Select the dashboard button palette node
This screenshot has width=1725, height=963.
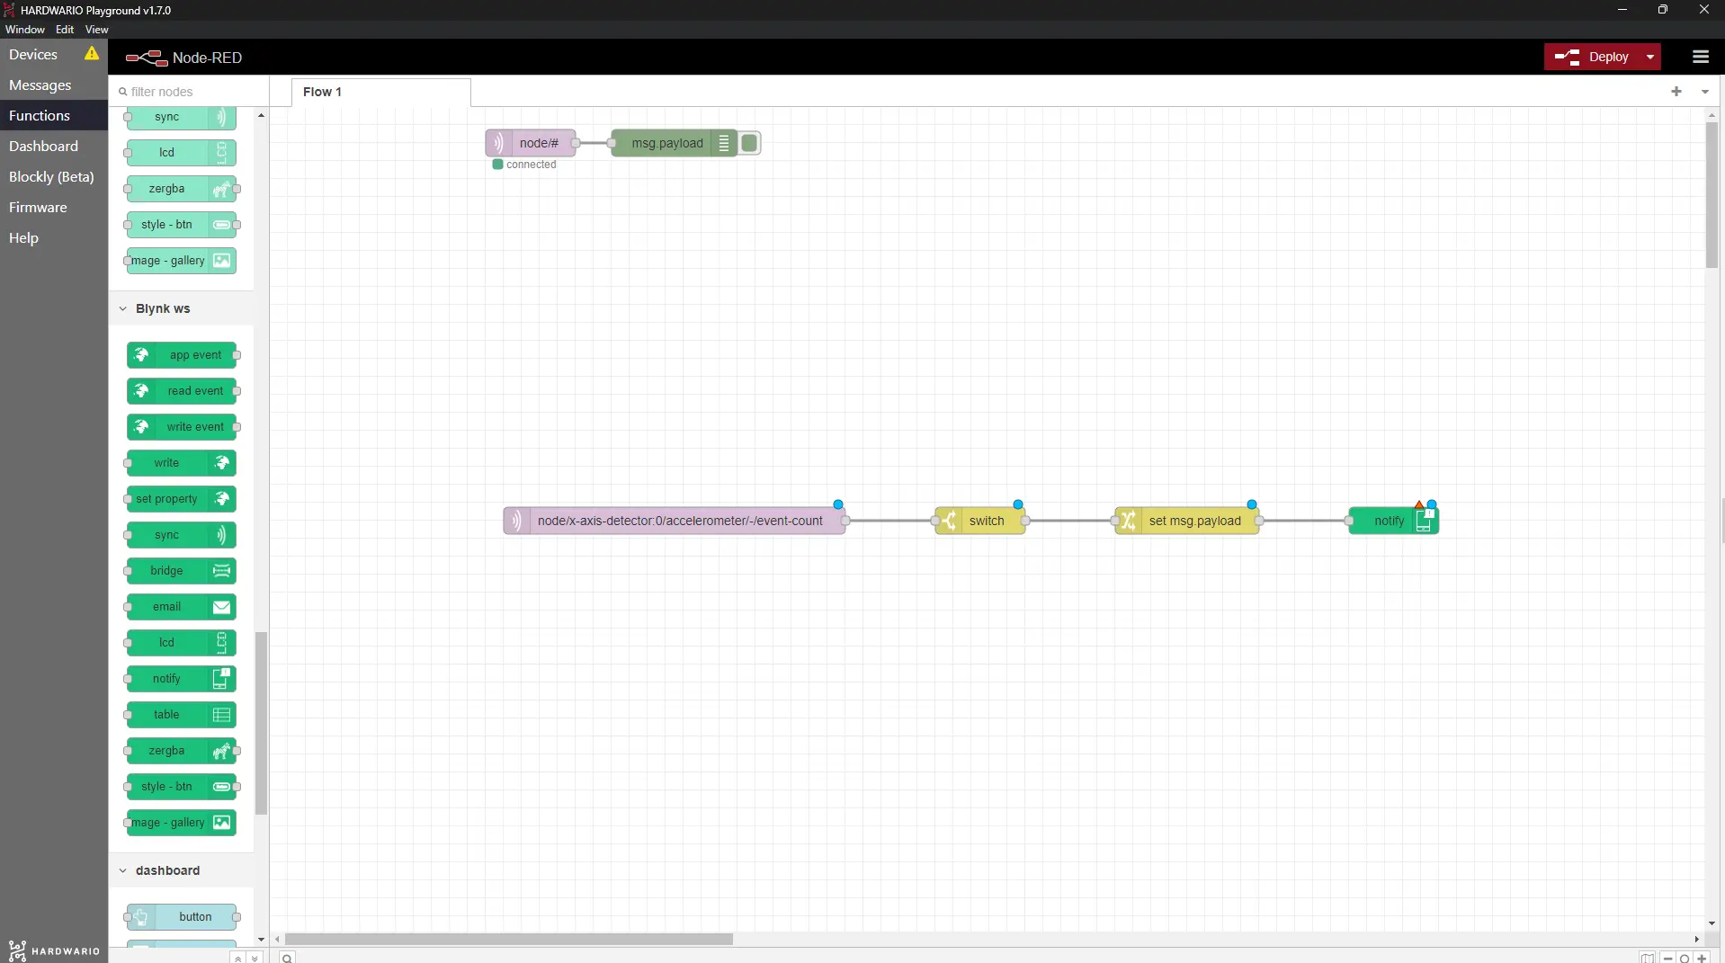(x=182, y=917)
